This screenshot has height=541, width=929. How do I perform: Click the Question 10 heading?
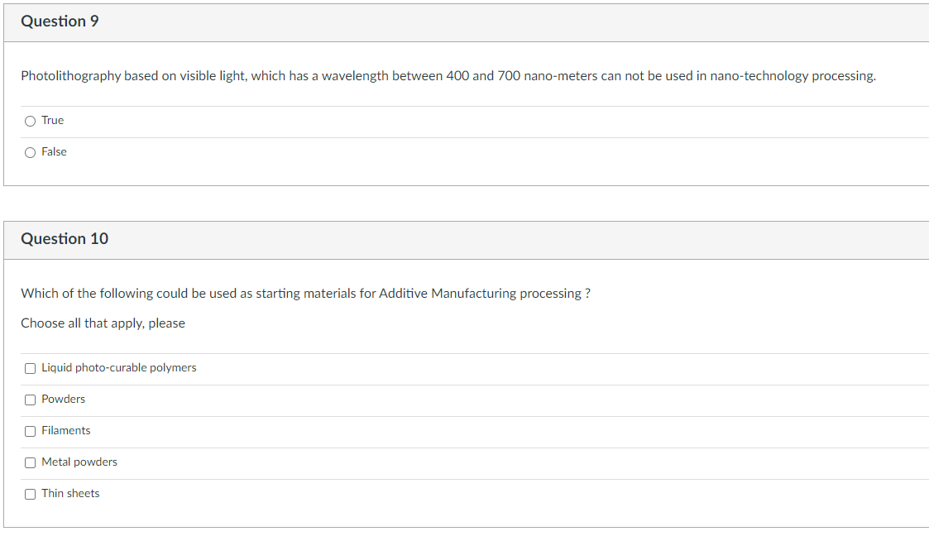(x=65, y=239)
